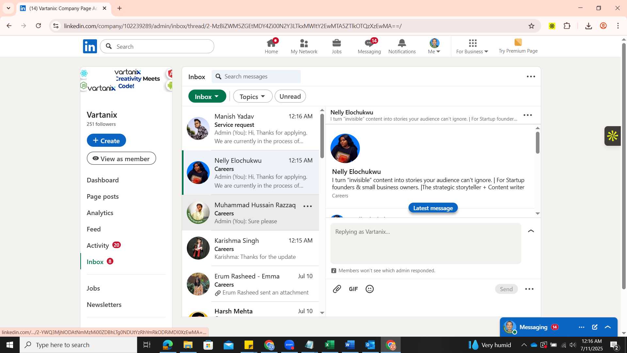Open Jobs in the sidebar
Viewport: 627px width, 353px height.
point(93,288)
